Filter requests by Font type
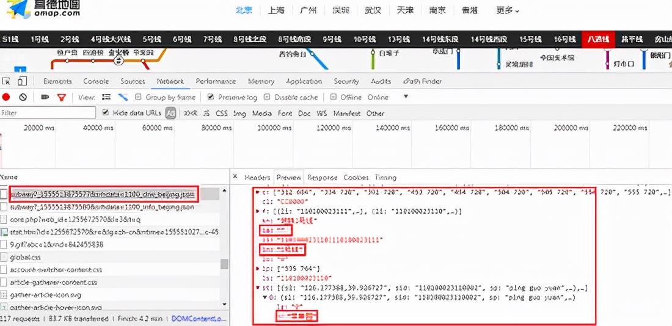Viewport: 672px width, 326px height. coord(285,113)
